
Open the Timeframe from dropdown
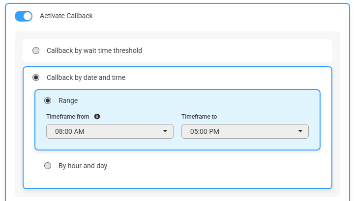(x=110, y=131)
